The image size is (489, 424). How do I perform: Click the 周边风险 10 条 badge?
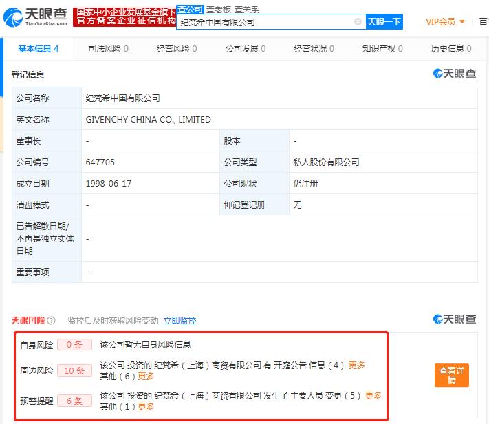pos(74,370)
